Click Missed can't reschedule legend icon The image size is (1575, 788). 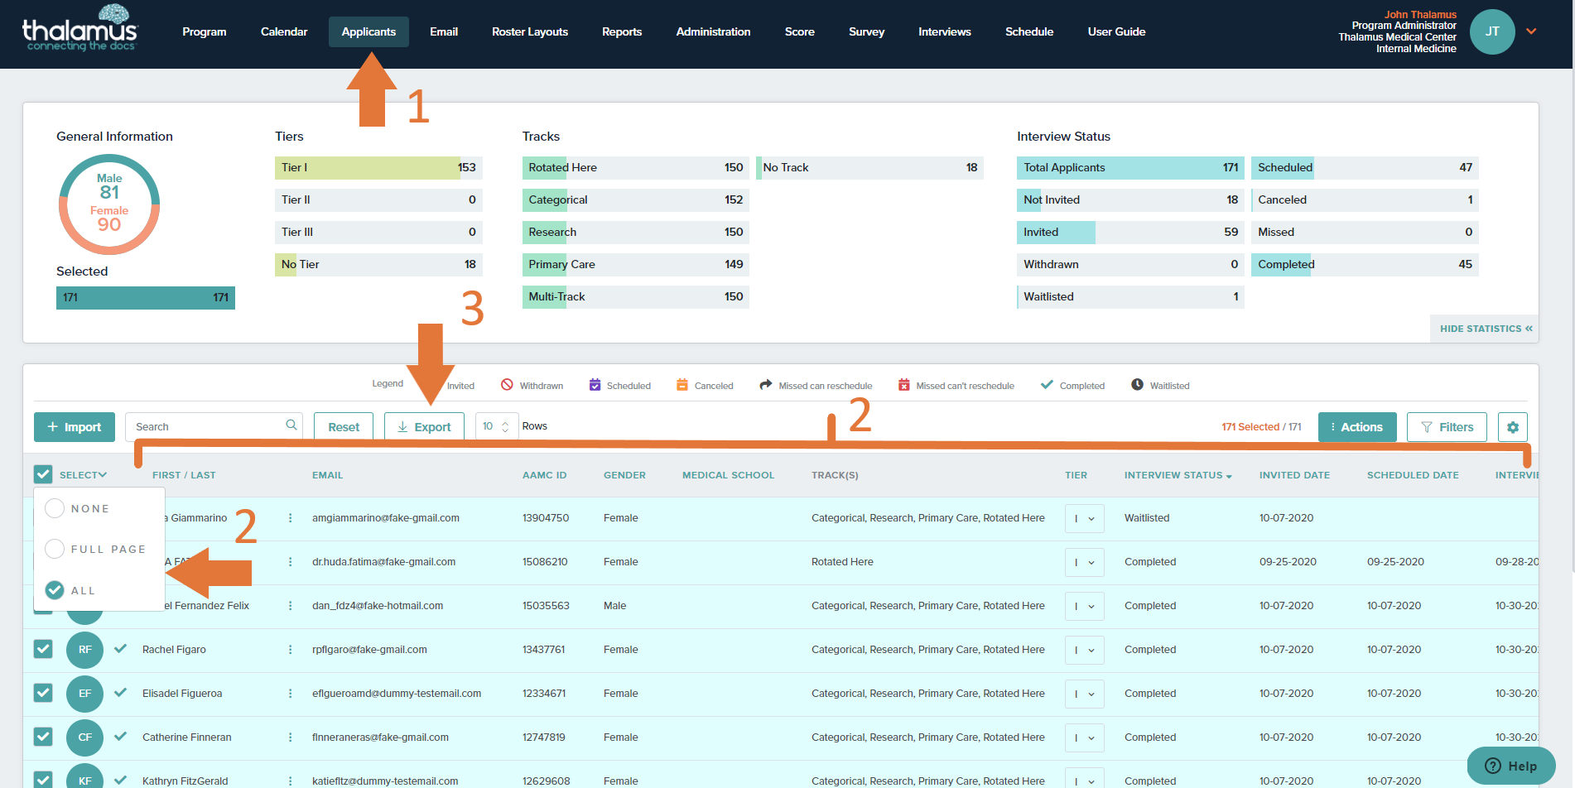904,385
